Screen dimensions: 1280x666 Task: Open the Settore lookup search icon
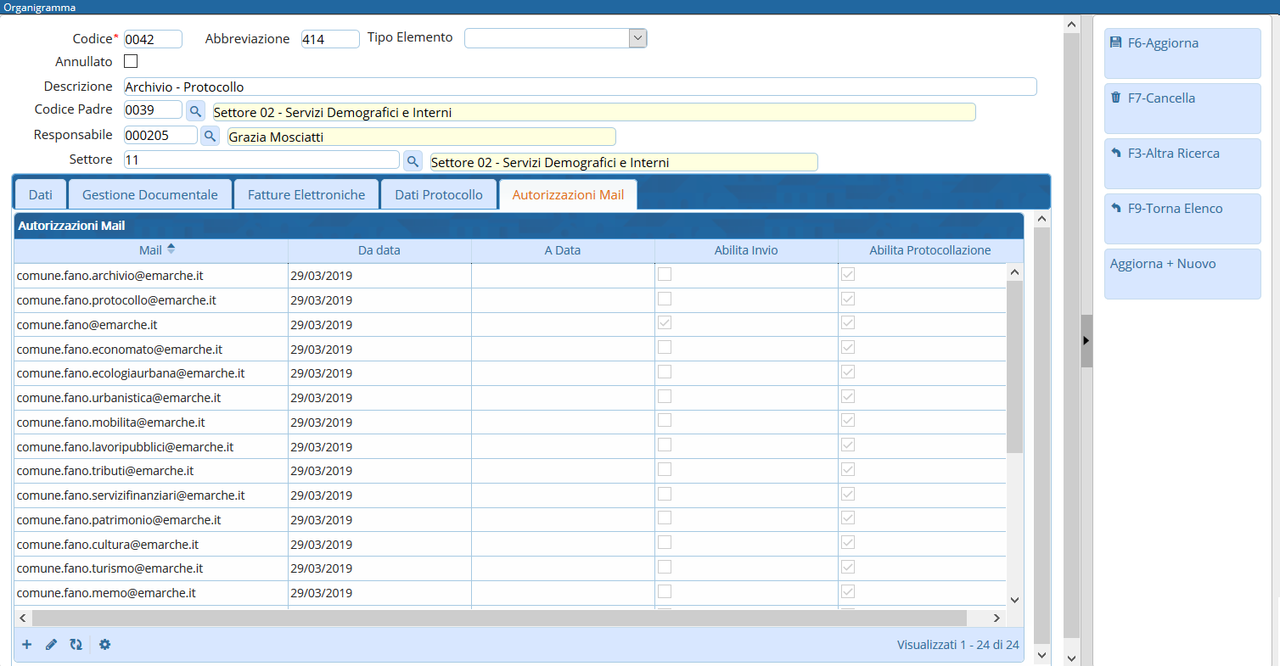pos(413,161)
